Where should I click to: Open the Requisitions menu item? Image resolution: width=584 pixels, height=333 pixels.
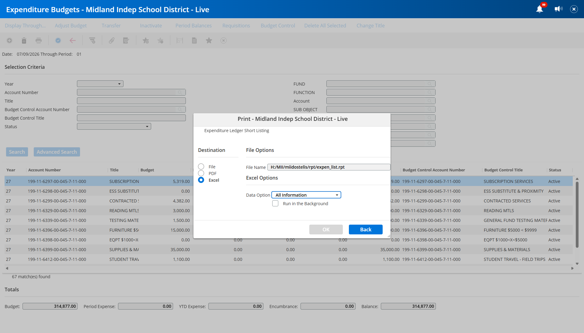coord(236,26)
